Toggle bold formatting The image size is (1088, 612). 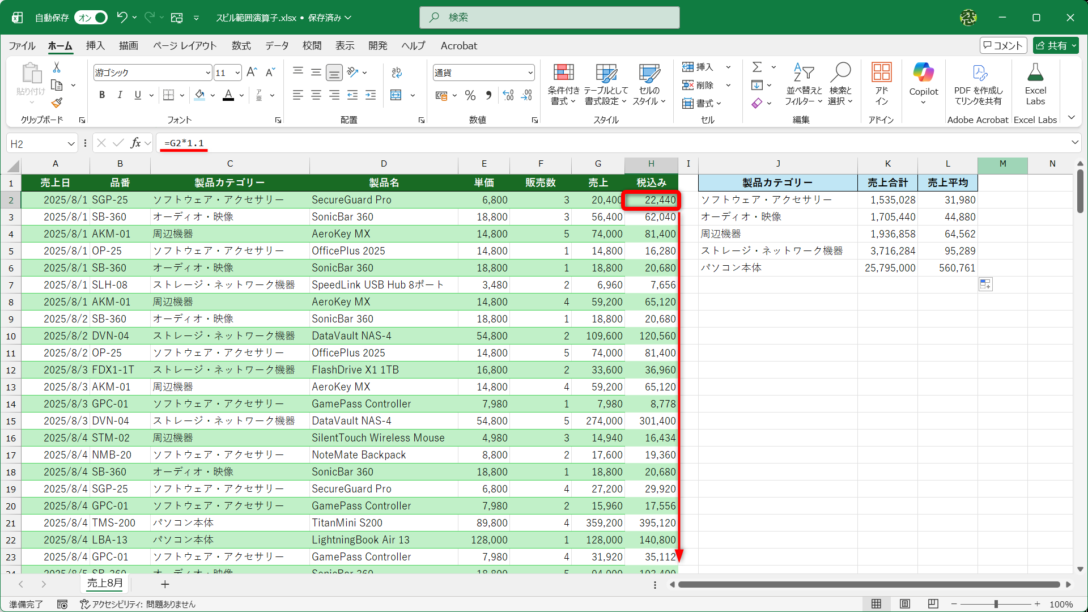pos(102,95)
